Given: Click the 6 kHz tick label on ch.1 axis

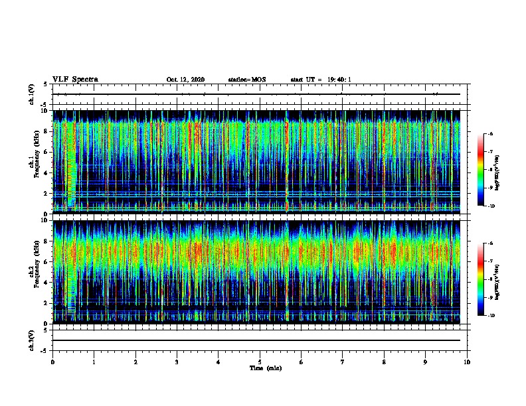Looking at the screenshot, I should point(46,152).
